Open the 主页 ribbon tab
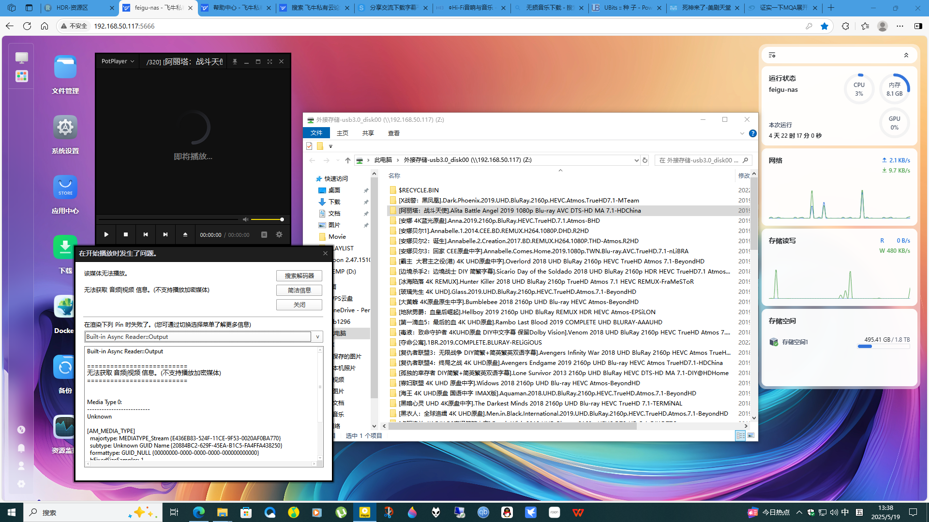 pos(343,133)
